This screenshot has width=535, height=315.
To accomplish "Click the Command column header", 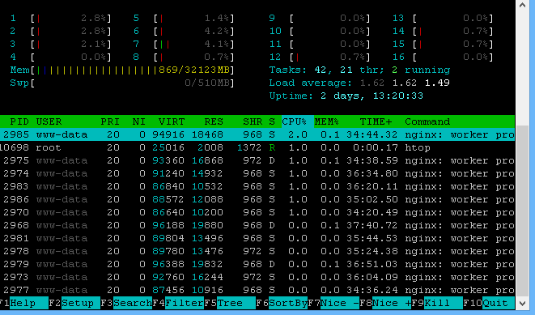I will coord(427,121).
